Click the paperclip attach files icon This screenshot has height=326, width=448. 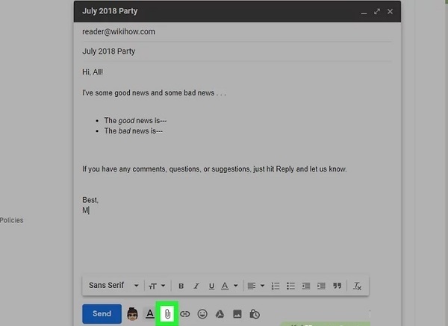point(168,314)
